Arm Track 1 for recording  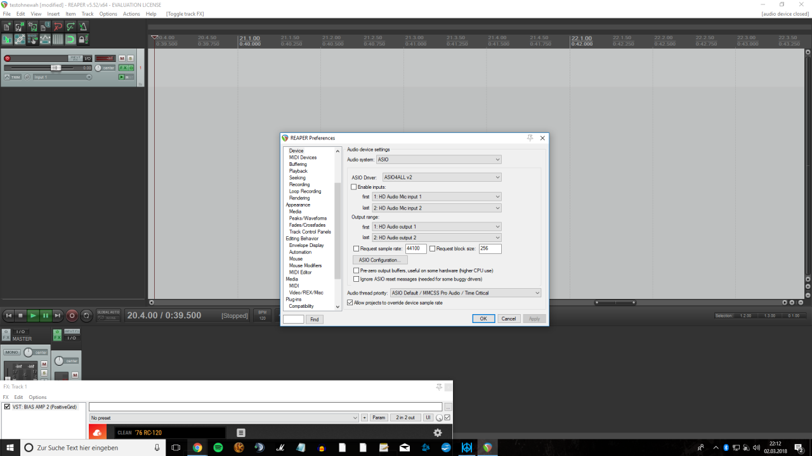coord(8,58)
